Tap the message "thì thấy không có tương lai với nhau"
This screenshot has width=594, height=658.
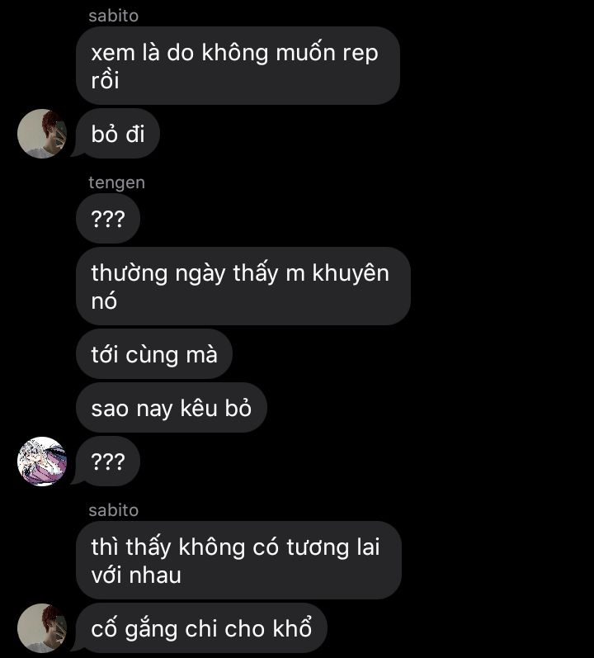click(x=238, y=561)
